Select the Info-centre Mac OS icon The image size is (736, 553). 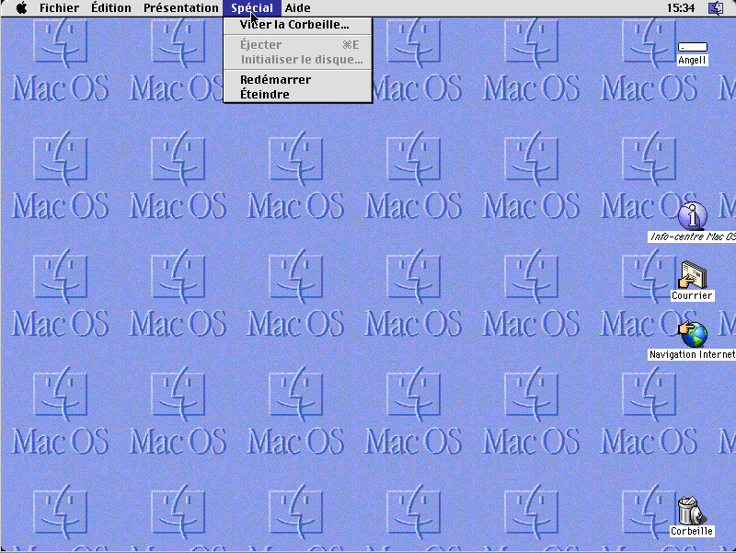[693, 216]
